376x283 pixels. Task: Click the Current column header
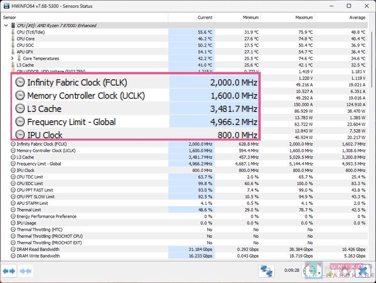(203, 17)
